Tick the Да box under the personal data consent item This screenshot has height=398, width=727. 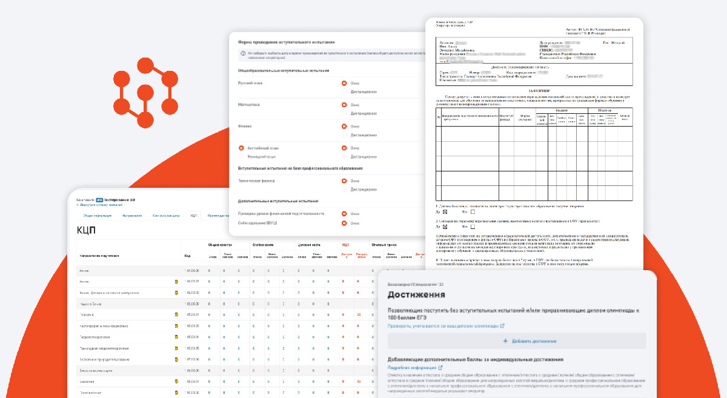445,227
